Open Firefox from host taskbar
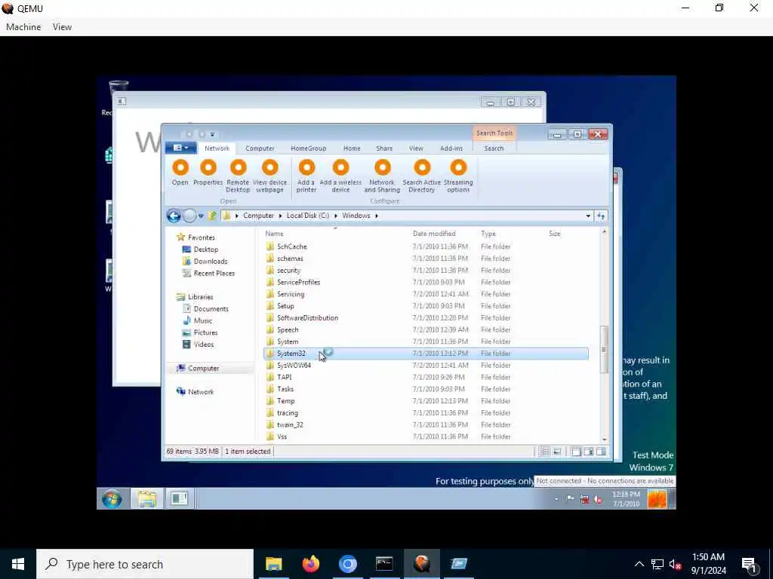Image resolution: width=773 pixels, height=579 pixels. click(310, 564)
